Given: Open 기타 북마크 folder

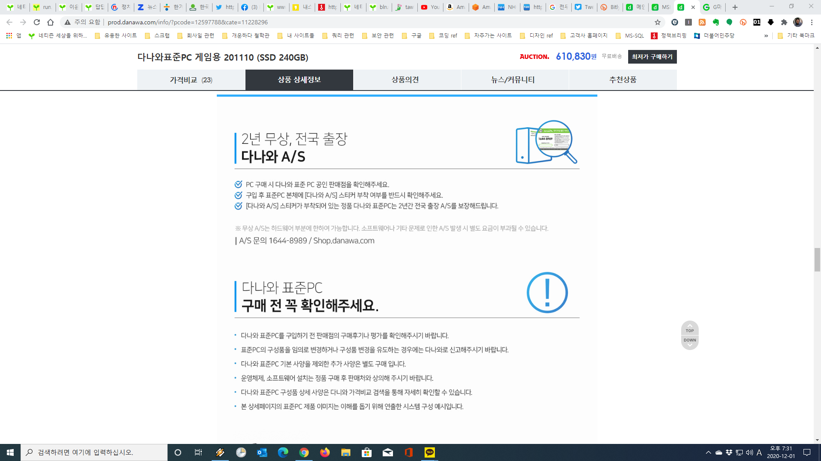Looking at the screenshot, I should [796, 36].
